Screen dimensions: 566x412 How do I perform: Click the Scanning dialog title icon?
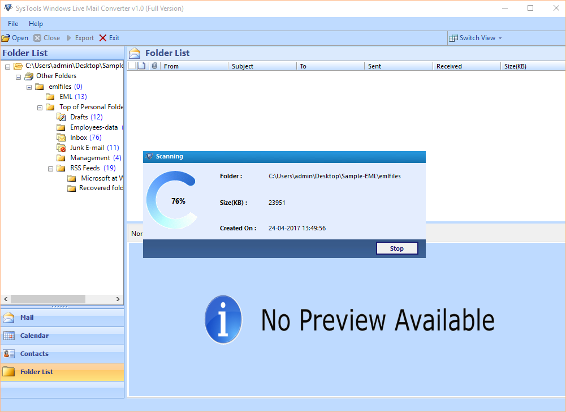[149, 157]
